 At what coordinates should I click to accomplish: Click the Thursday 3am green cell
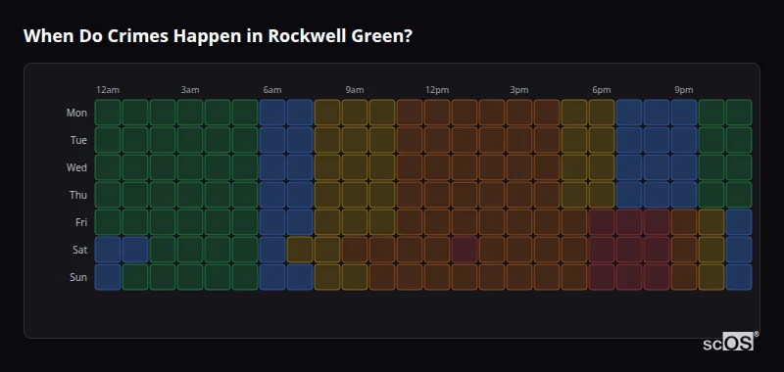(190, 195)
